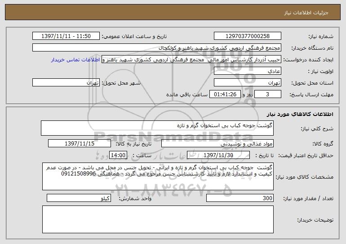Click the شماره نیاز field 12970377000258
The image size is (346, 244).
coord(247,36)
